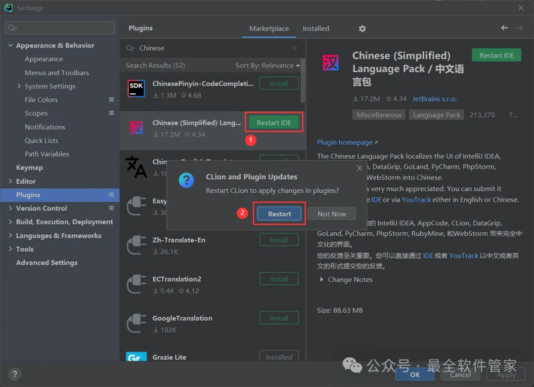Click the plugin list vertical scrollbar

[x=303, y=82]
